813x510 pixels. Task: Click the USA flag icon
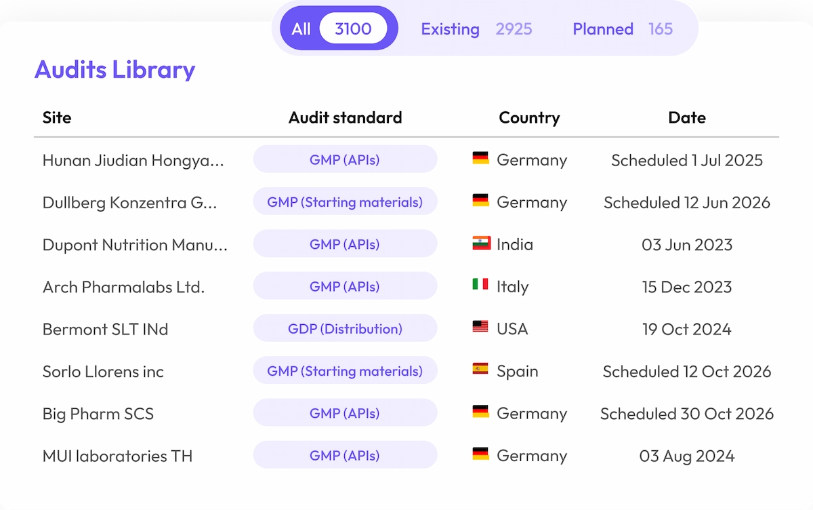[x=480, y=328]
